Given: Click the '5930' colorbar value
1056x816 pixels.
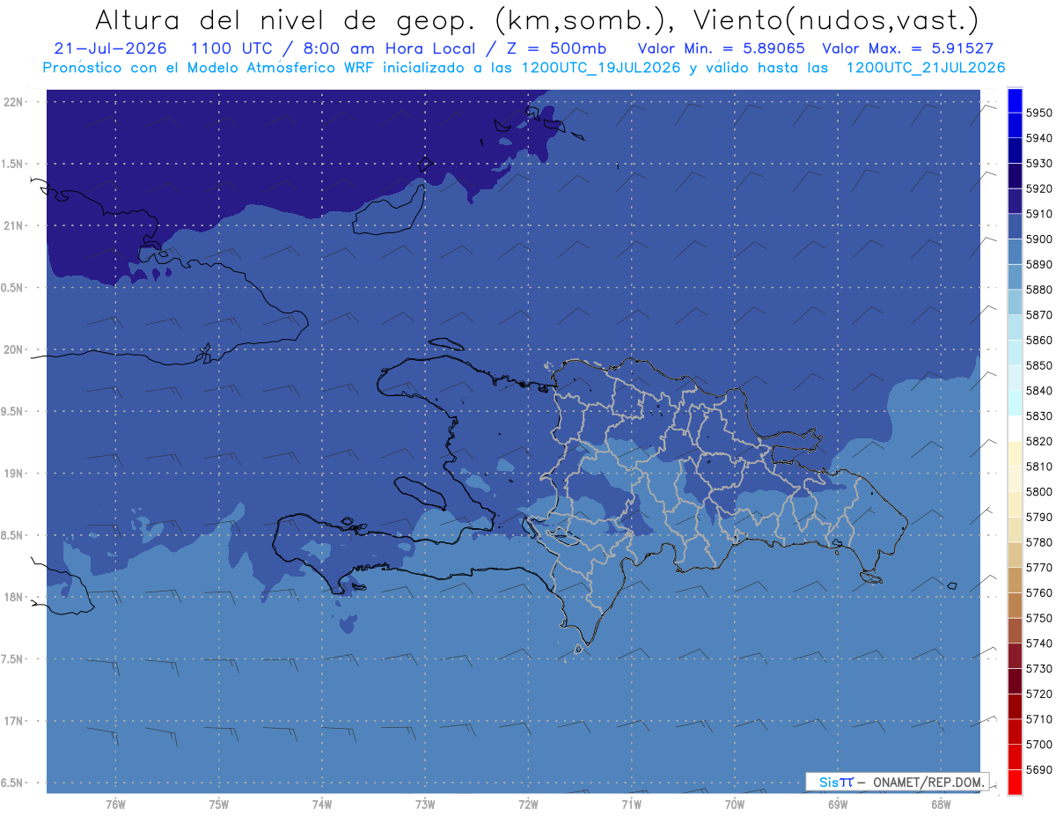Looking at the screenshot, I should [1038, 164].
